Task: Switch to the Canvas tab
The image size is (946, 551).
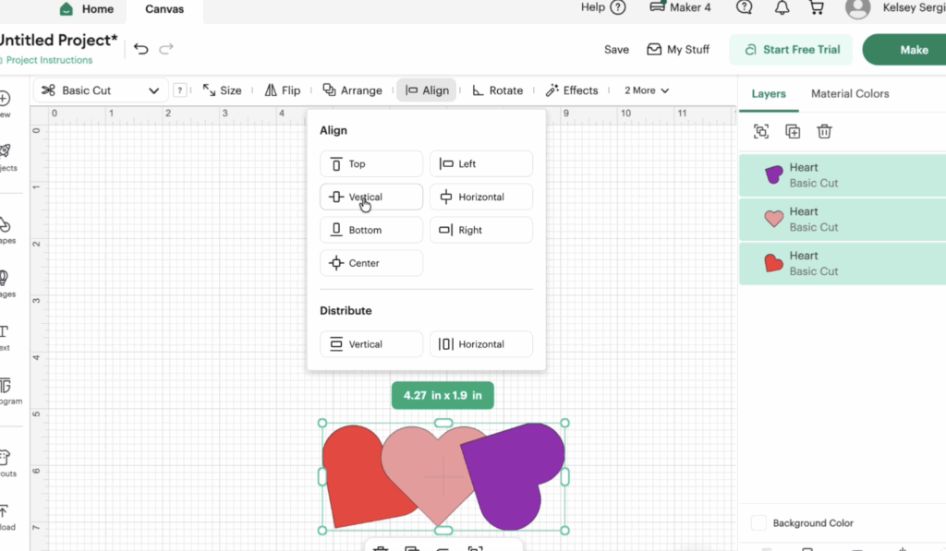Action: click(x=164, y=9)
